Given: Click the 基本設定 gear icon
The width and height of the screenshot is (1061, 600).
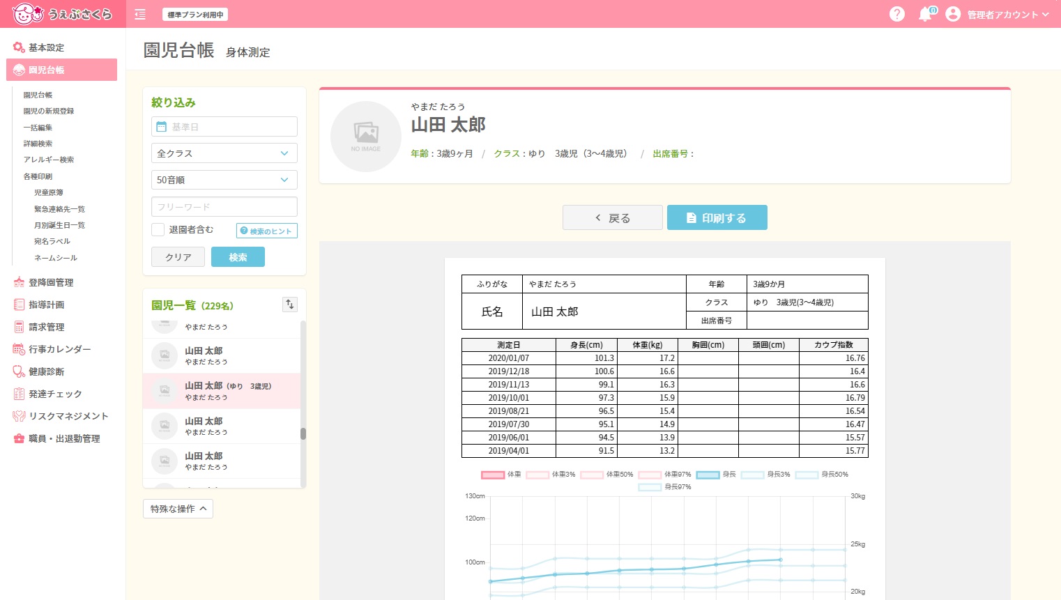Looking at the screenshot, I should [x=19, y=47].
